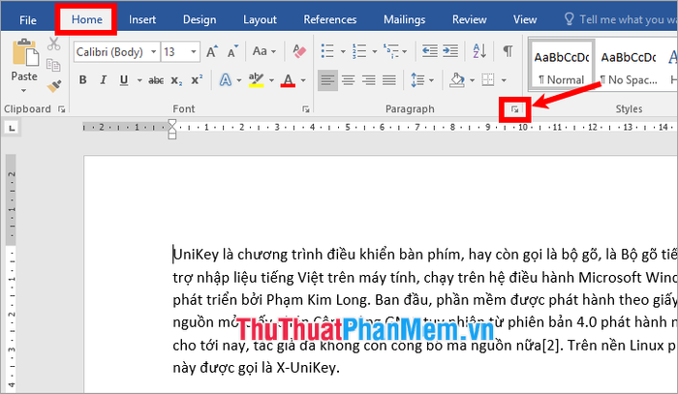This screenshot has height=394, width=678.
Task: Toggle strikethrough formatting
Action: [x=156, y=80]
